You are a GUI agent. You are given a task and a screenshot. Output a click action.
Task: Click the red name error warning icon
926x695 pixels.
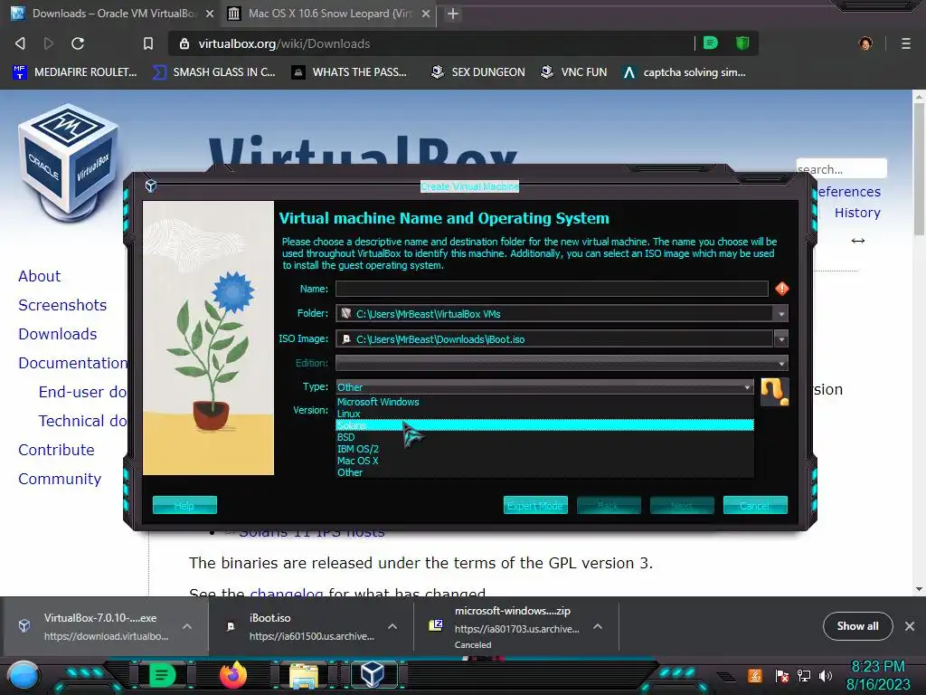(782, 289)
